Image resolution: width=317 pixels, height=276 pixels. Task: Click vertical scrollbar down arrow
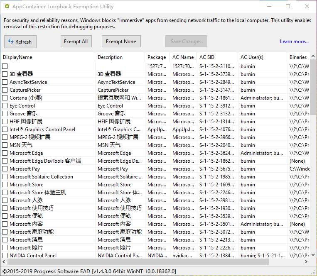tap(313, 255)
